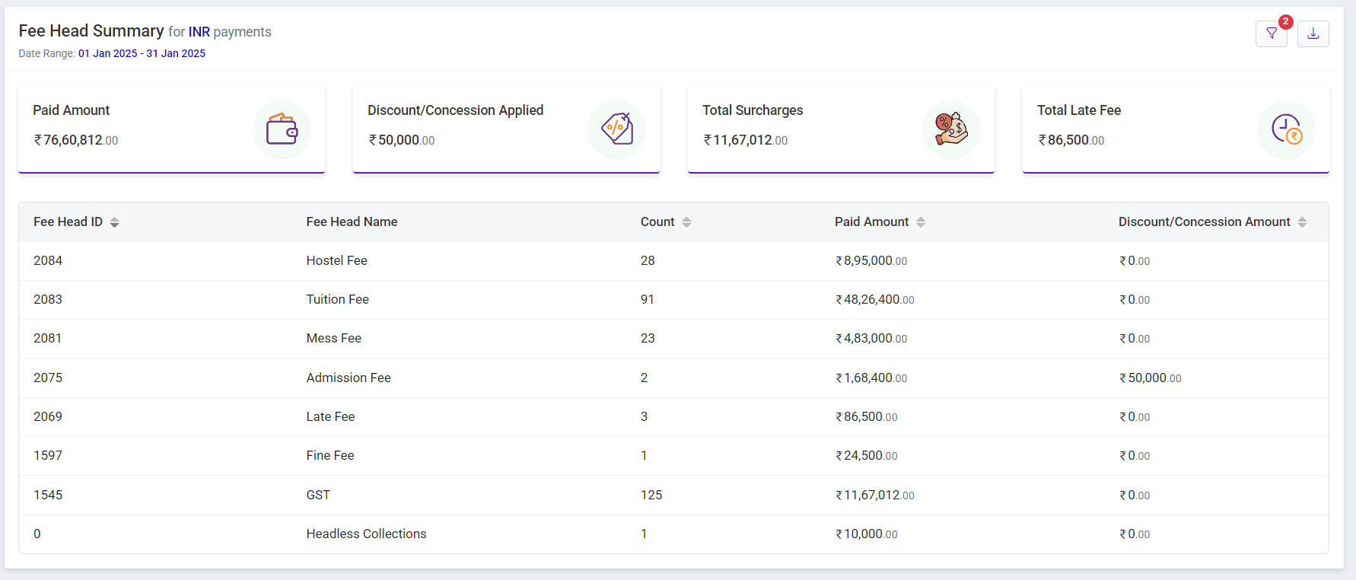Click the Admission Fee row name

(349, 378)
